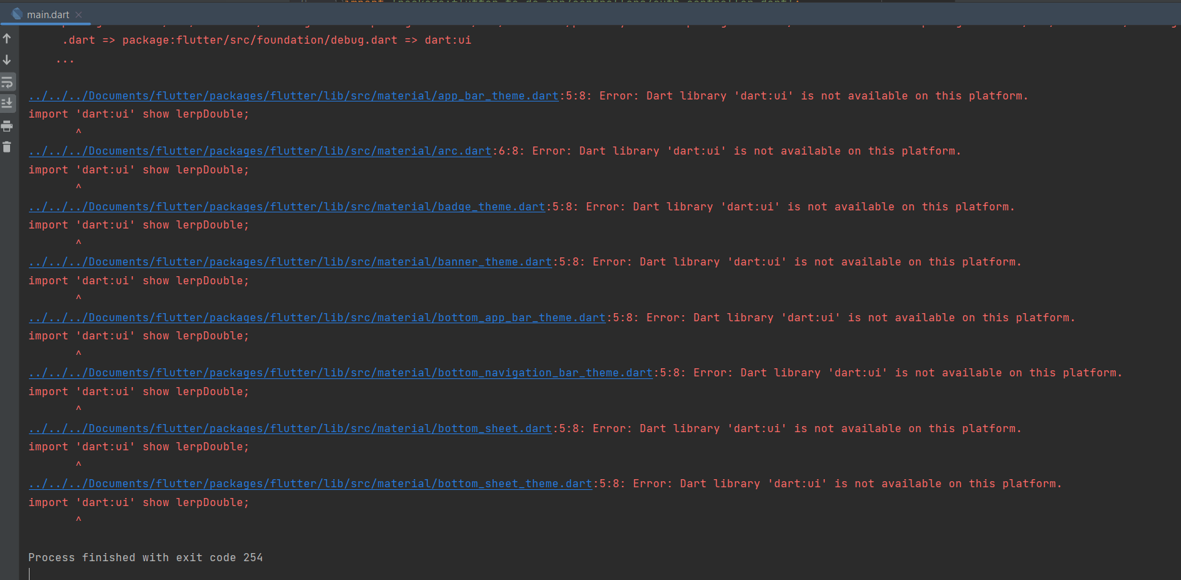Open the bottom_sheet_theme.dart error link
The image size is (1181, 580).
coord(310,483)
